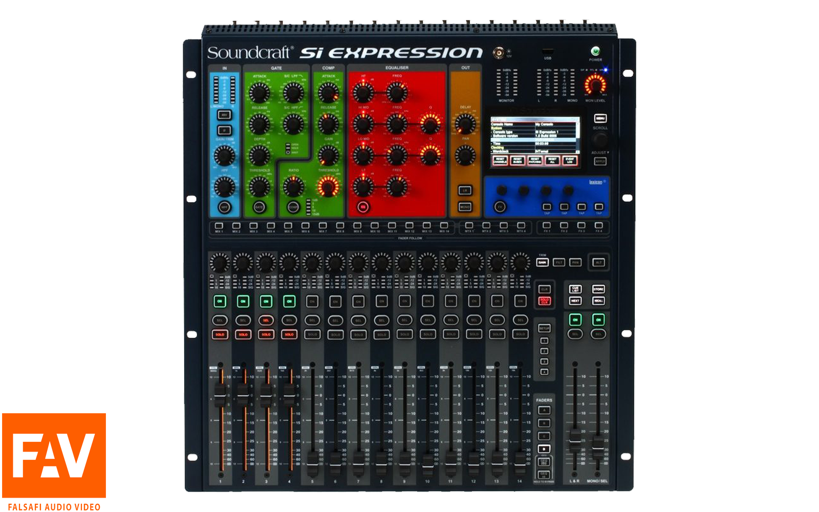Click channel 14 rotary encoder knob

pos(520,263)
